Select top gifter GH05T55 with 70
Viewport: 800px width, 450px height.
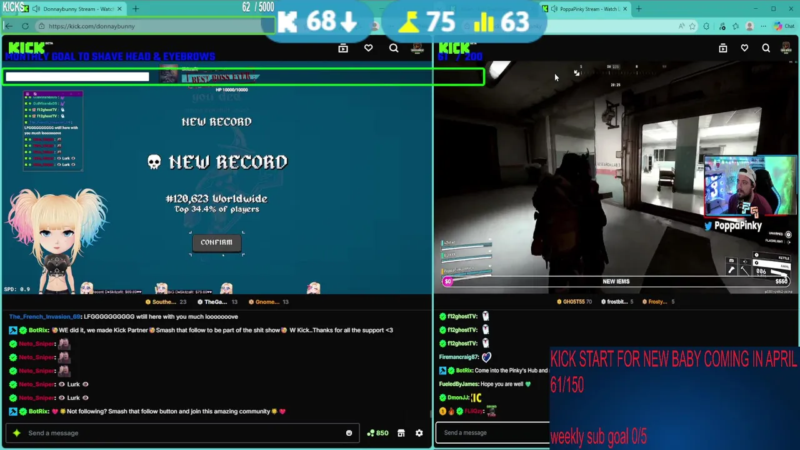click(x=574, y=302)
